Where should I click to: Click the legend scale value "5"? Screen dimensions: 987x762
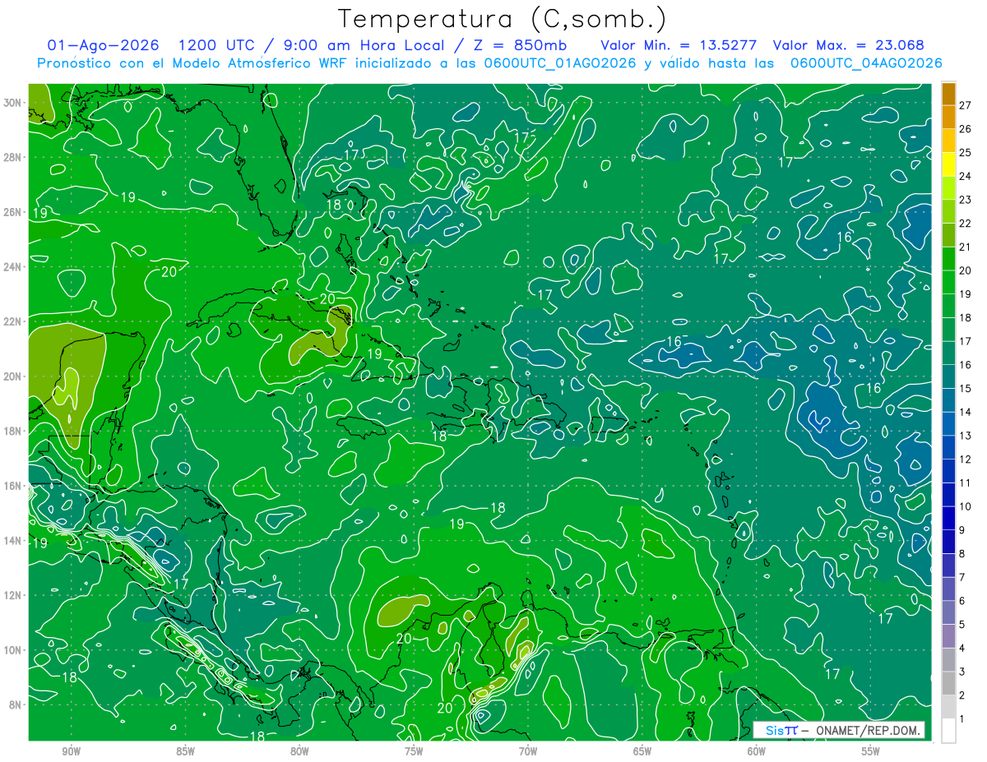point(963,625)
